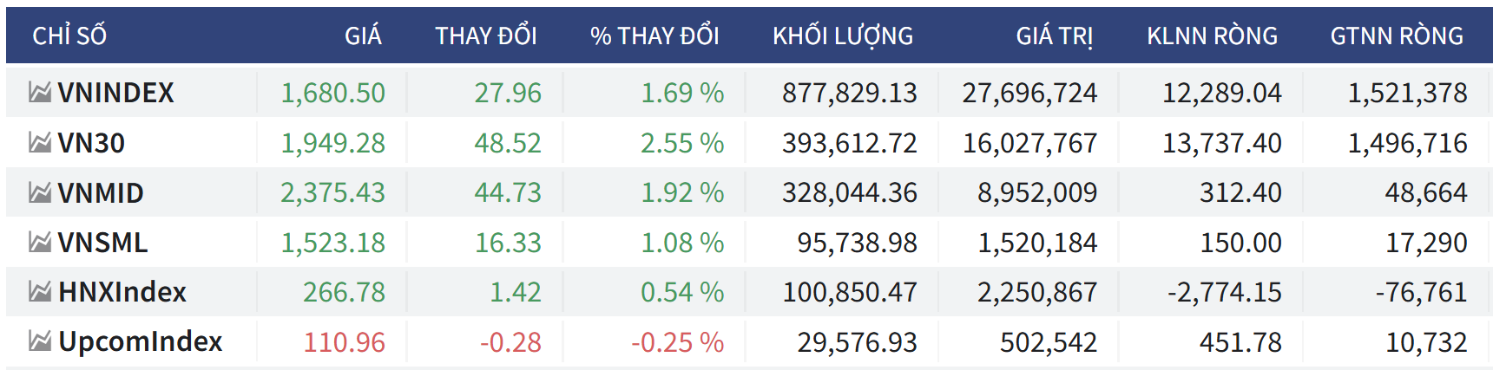Open the chart icon next to HNXIndex
This screenshot has height=370, width=1493.
pos(39,292)
